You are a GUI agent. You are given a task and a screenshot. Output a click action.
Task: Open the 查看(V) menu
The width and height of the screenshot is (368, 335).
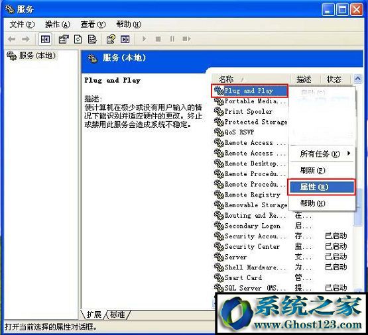(93, 24)
